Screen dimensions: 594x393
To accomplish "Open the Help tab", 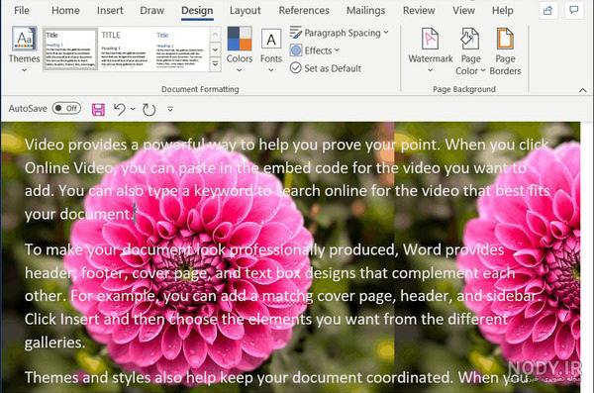I will 503,10.
